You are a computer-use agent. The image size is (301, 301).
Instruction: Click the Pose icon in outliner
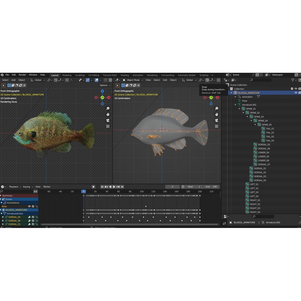pyautogui.click(x=239, y=101)
